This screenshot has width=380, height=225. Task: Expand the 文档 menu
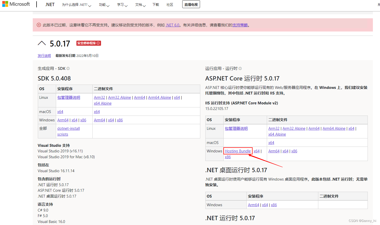140,5
